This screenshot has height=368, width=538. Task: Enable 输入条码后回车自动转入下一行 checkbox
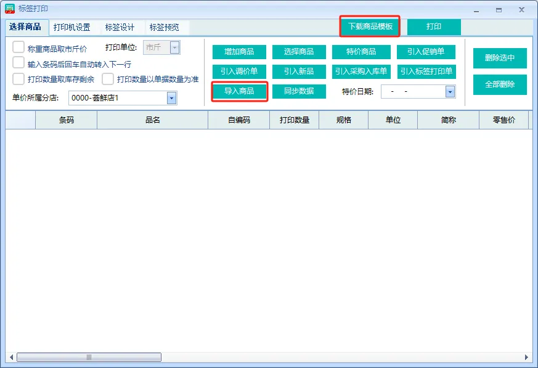[x=18, y=63]
